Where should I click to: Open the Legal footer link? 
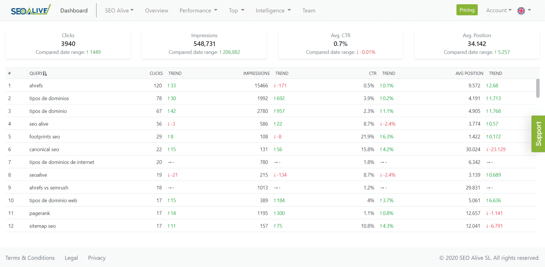71,258
